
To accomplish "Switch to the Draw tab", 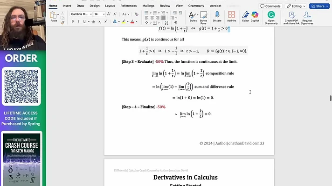I will click(80, 6).
